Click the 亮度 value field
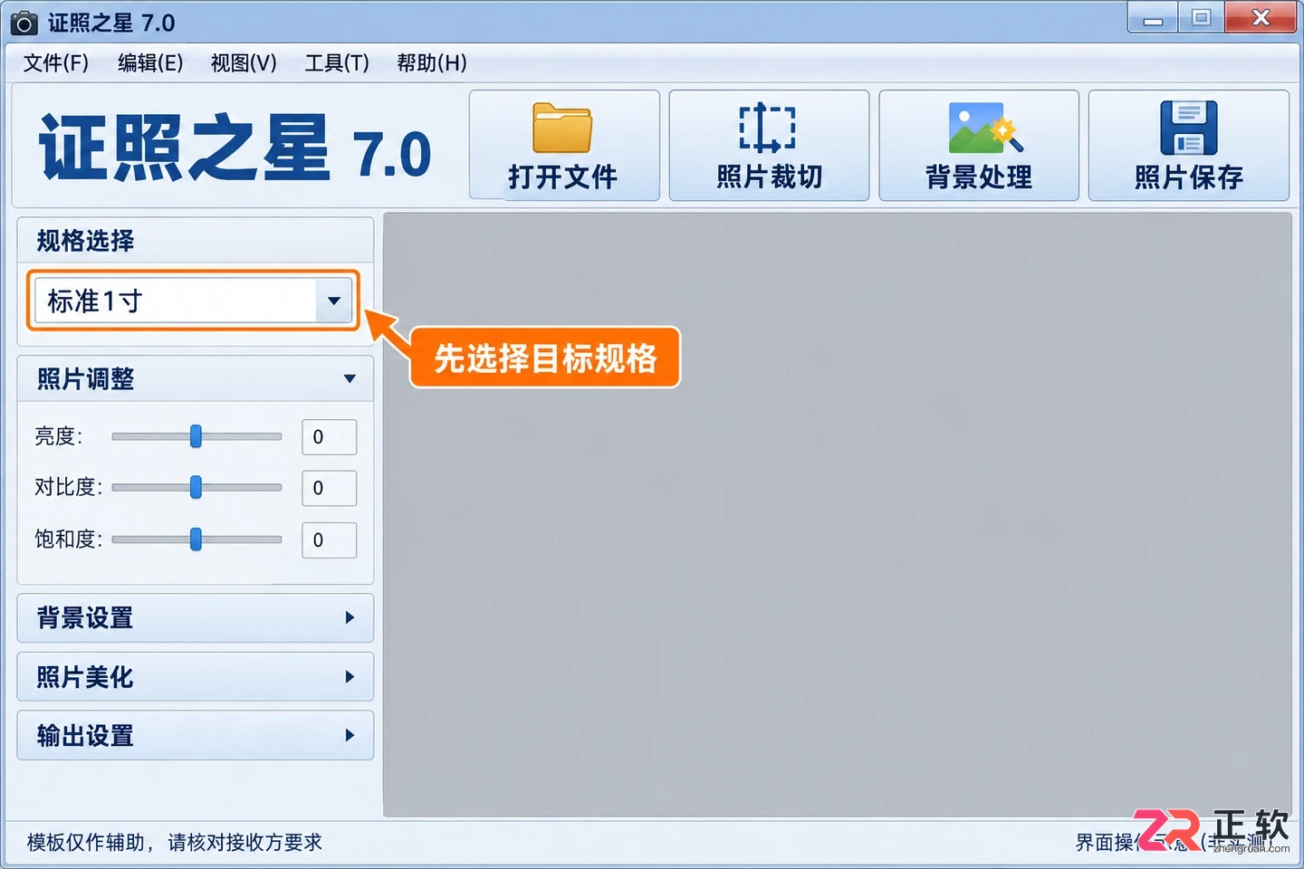1304x869 pixels. (329, 437)
